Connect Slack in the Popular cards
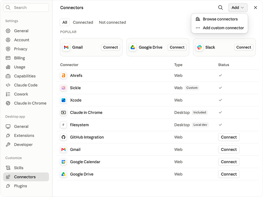 point(244,47)
